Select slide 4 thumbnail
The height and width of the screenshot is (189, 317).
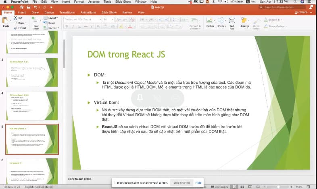(32, 106)
